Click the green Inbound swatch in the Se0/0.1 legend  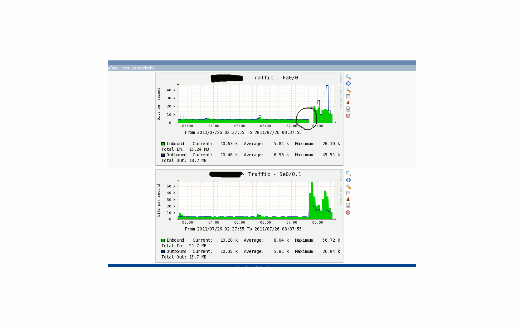(x=163, y=240)
